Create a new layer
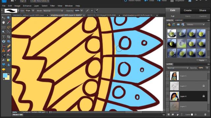 (168, 115)
